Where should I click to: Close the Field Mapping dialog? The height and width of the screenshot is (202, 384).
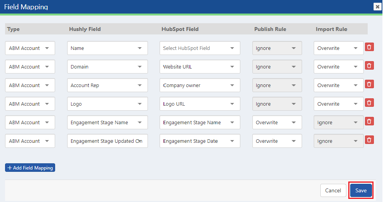coord(377,7)
